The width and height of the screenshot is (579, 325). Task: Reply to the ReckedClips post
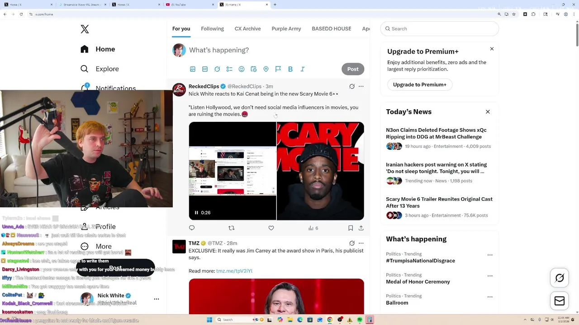192,228
